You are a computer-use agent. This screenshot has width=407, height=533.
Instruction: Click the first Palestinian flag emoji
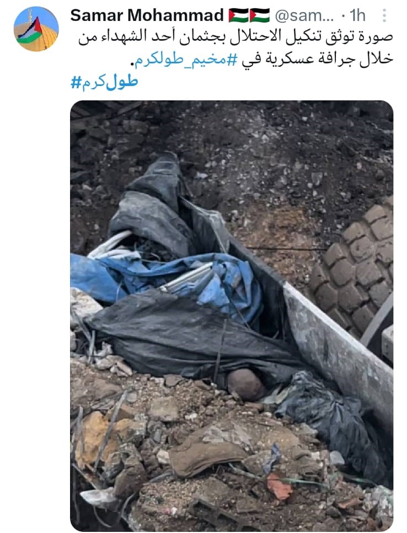tap(238, 15)
